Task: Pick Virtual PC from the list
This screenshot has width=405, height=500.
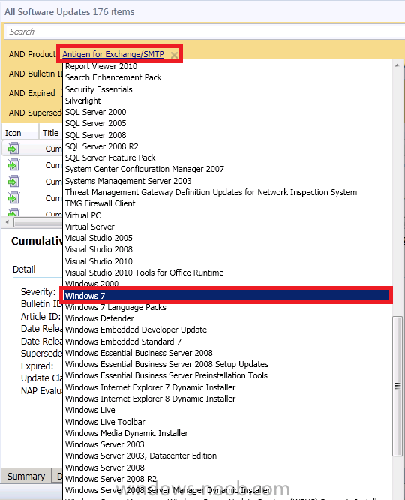Action: pos(82,215)
